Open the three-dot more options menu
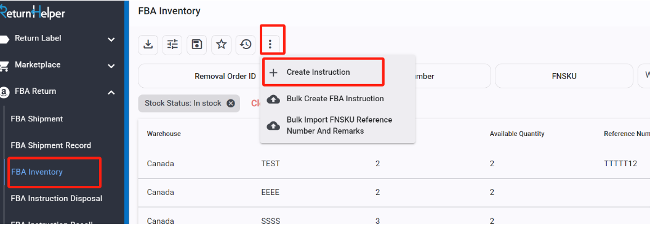Image resolution: width=658 pixels, height=230 pixels. [270, 44]
